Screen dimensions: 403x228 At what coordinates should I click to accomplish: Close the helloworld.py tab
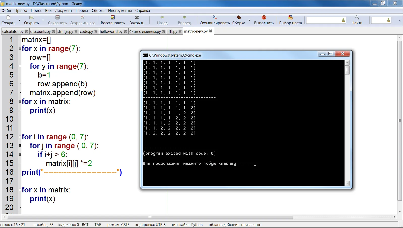125,31
